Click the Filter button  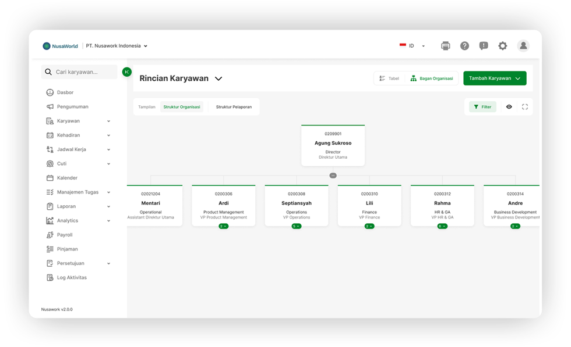click(482, 107)
